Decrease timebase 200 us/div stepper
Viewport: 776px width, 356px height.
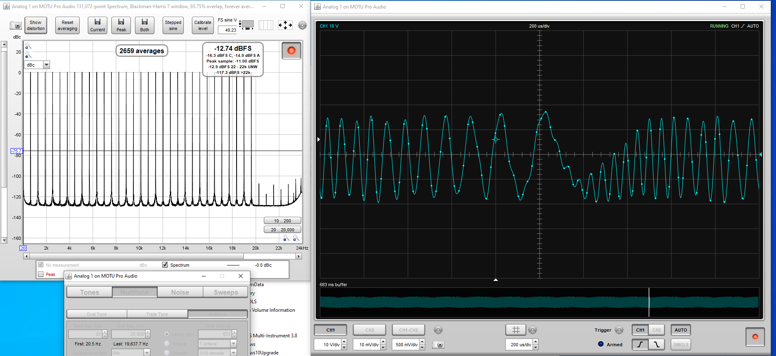click(x=536, y=347)
